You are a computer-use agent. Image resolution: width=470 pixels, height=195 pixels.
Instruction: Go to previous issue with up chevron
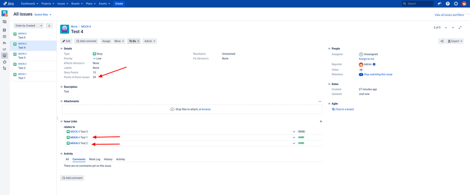coord(446,28)
